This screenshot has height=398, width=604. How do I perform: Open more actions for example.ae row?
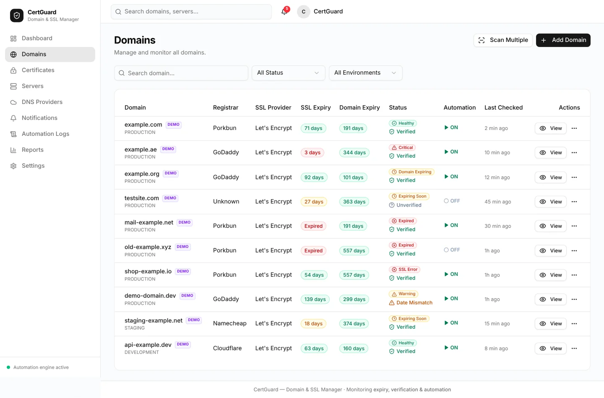(574, 153)
